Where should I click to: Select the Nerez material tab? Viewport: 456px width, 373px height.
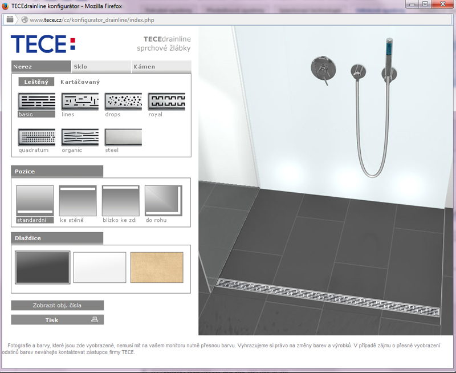41,67
